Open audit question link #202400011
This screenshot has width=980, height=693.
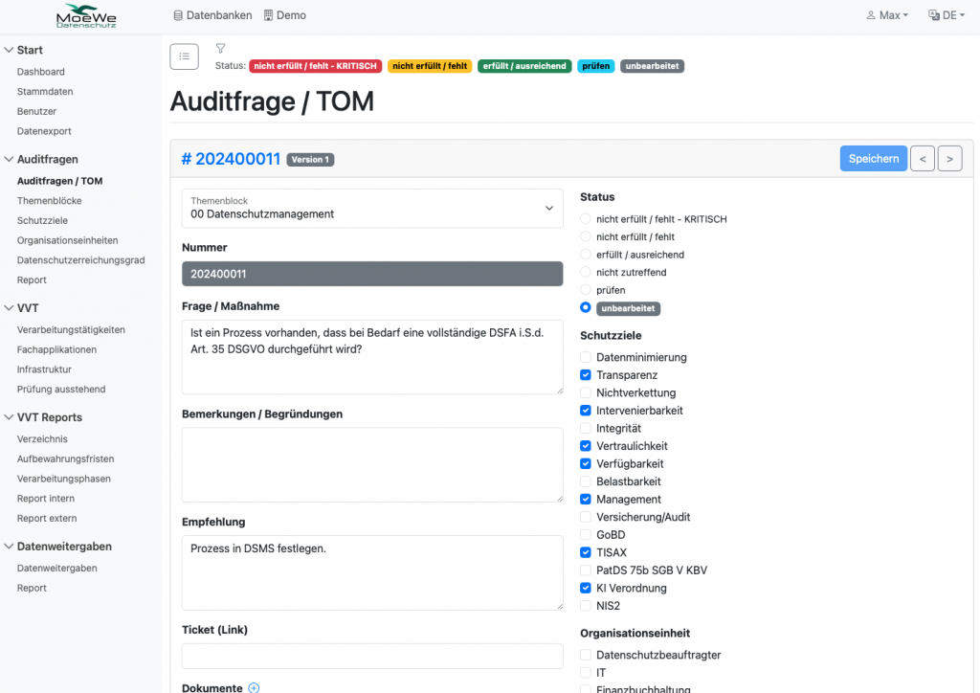coord(230,159)
